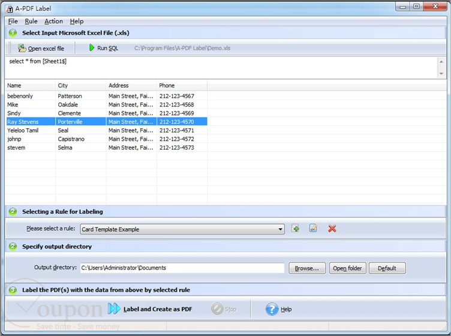The height and width of the screenshot is (336, 451).
Task: Click the SQL box scroll down arrow
Action: [441, 74]
